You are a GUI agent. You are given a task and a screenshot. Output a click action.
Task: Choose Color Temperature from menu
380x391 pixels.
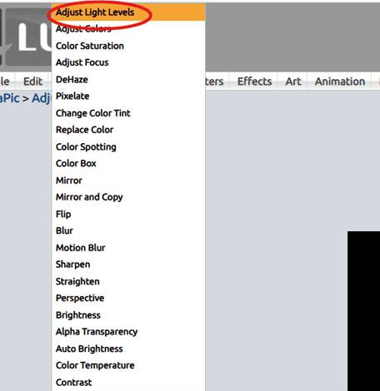click(128, 365)
